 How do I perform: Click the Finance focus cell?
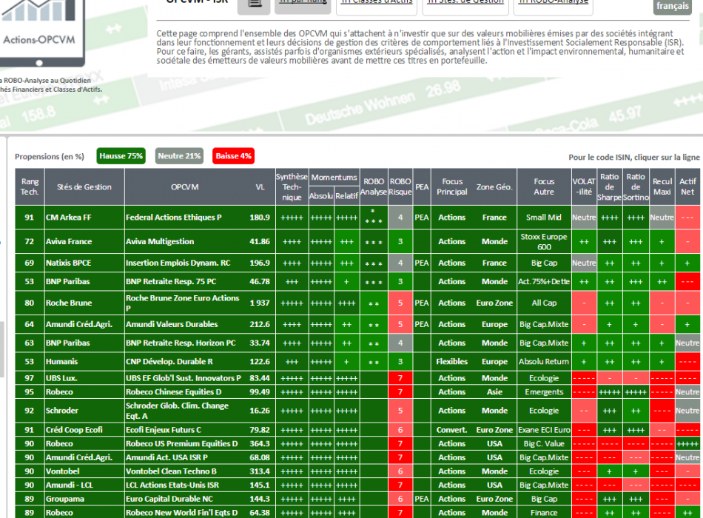544,513
